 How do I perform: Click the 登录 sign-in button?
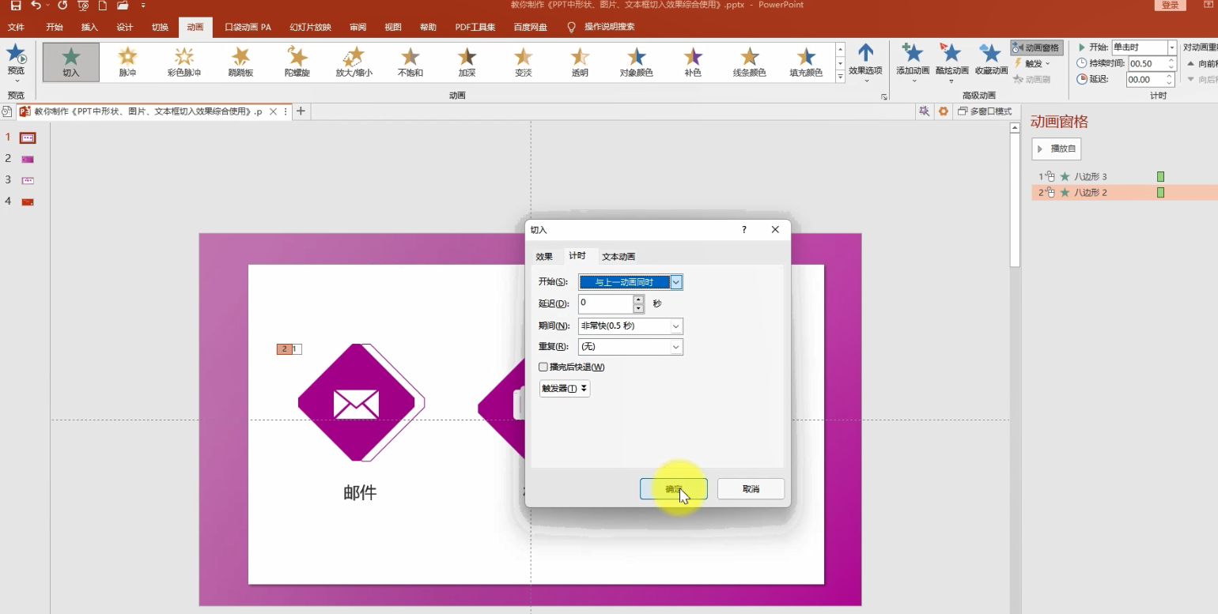(1171, 6)
